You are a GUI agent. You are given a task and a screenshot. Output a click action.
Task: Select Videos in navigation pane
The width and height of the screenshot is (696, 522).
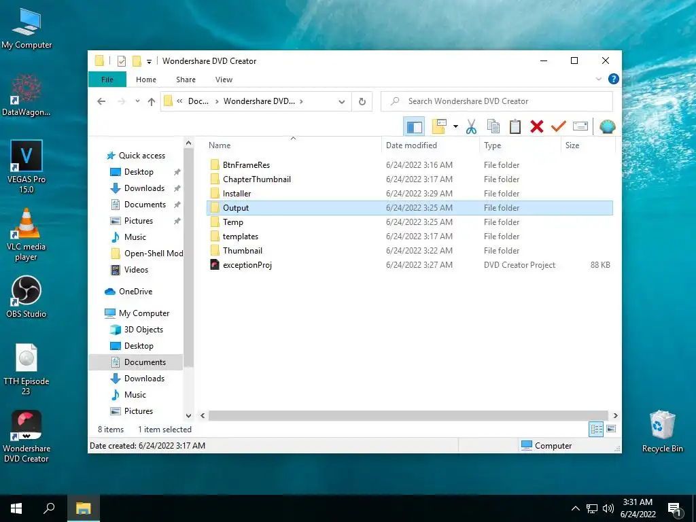tap(136, 270)
